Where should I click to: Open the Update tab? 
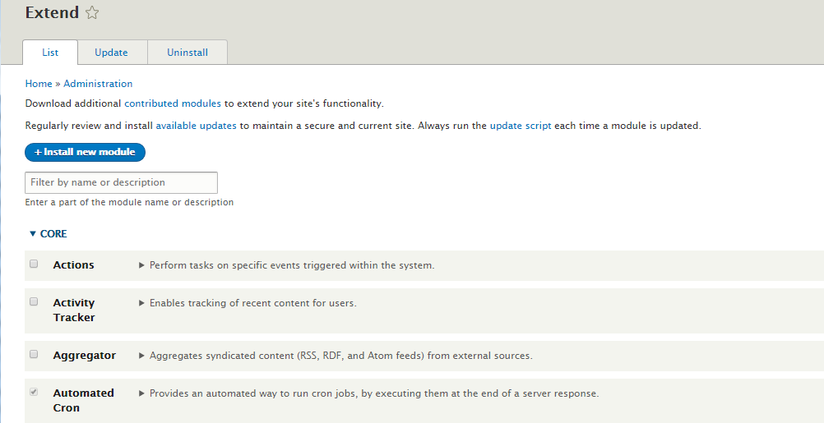[111, 53]
